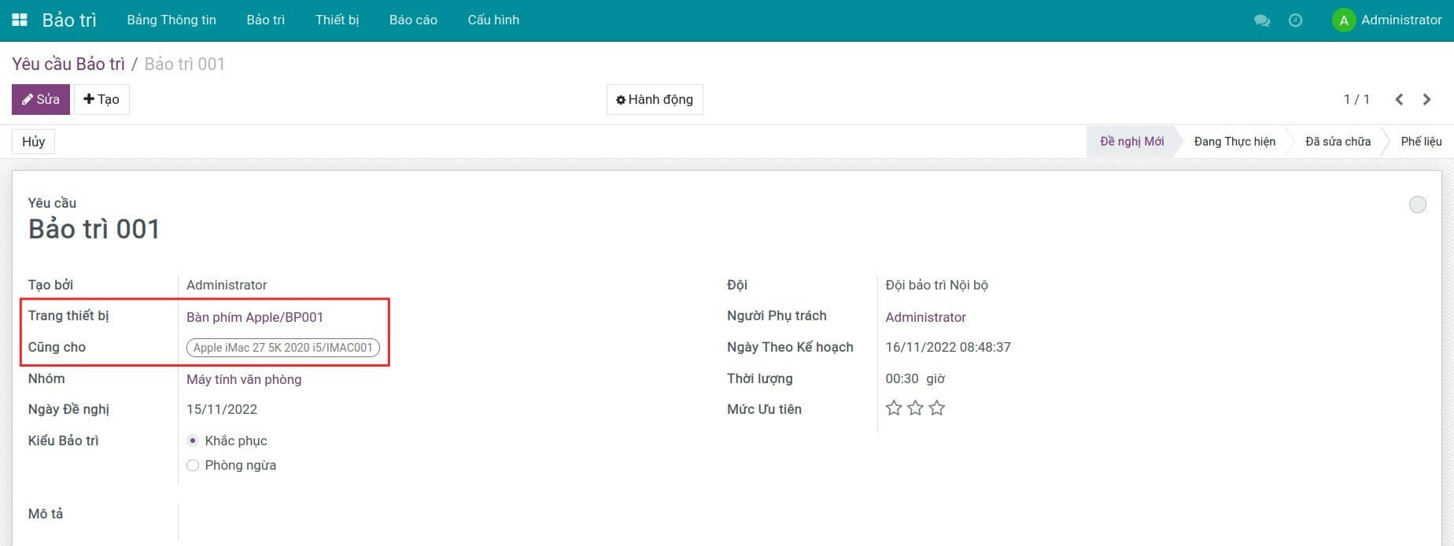Go to previous record arrow

[x=1399, y=99]
